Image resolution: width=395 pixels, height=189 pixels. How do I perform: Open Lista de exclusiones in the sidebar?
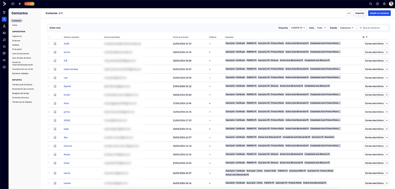coord(21,53)
